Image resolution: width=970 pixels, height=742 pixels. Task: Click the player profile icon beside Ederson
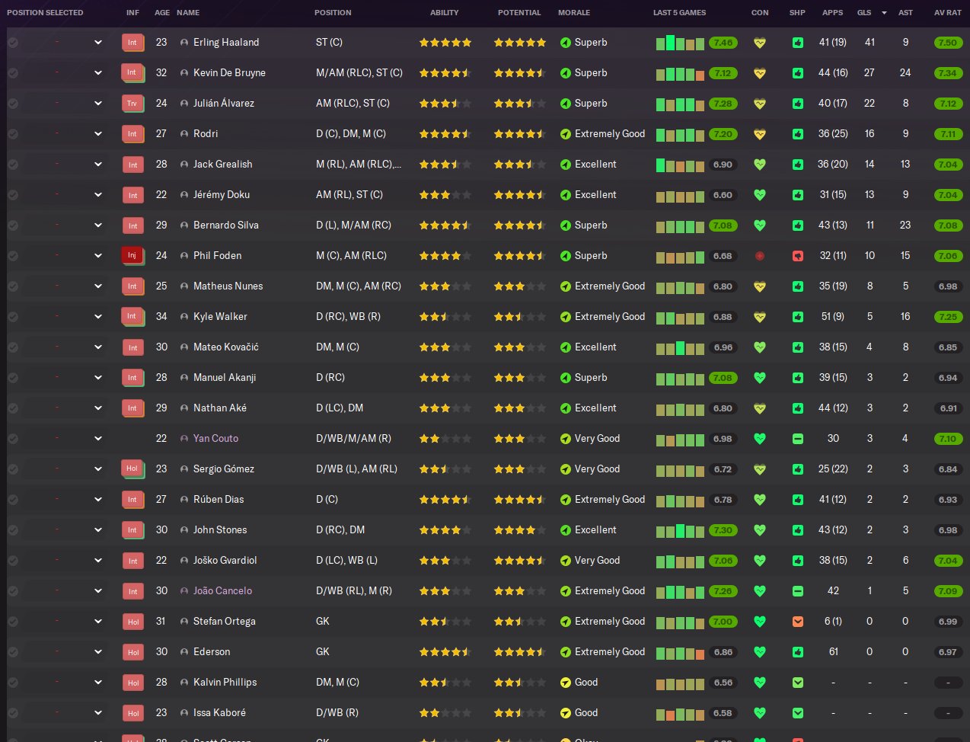coord(184,652)
